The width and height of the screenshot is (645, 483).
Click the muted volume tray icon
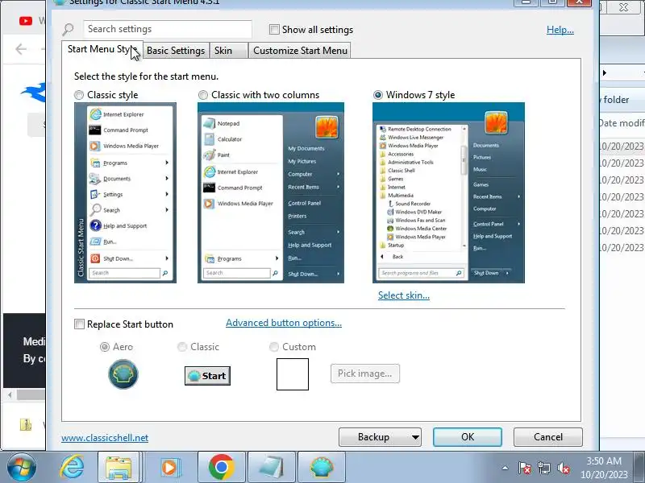click(563, 468)
